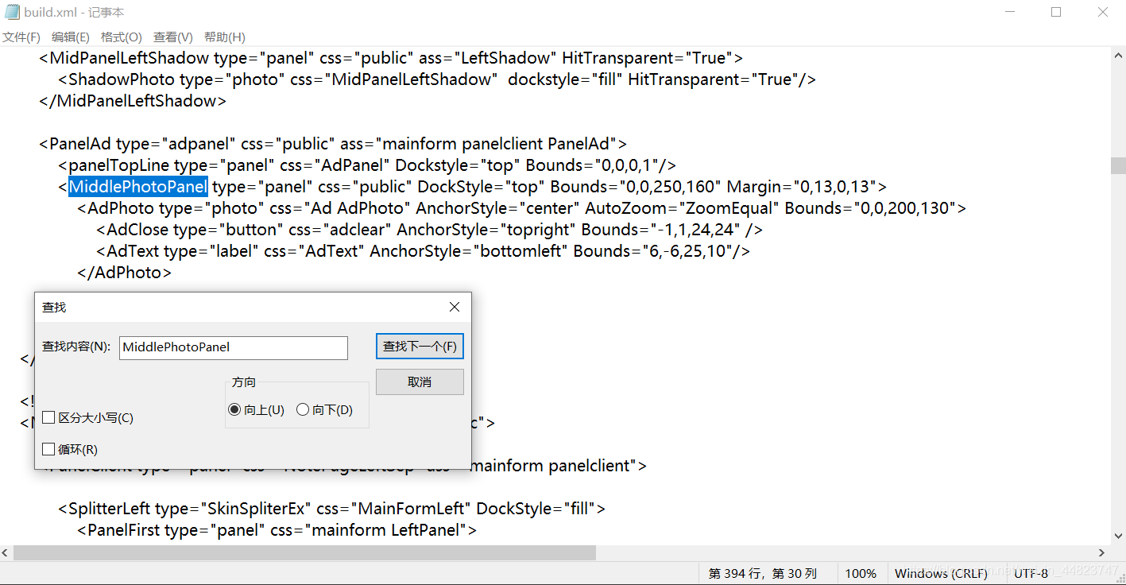Click the <ShadowPhoto type="photo" line

point(437,79)
